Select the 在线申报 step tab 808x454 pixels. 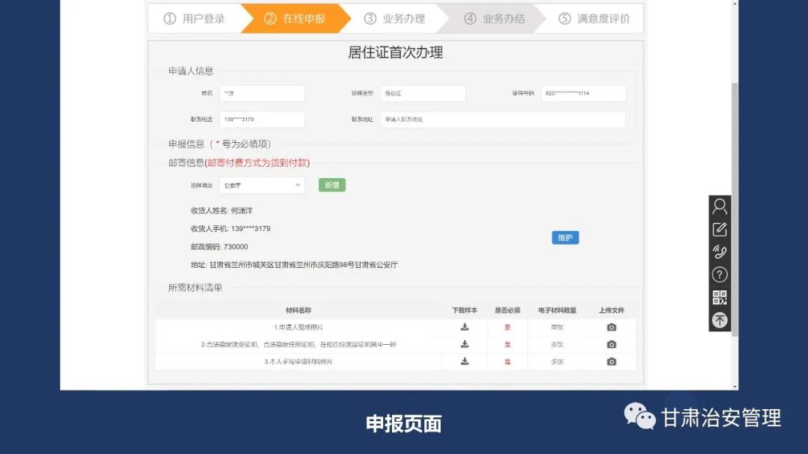[295, 19]
